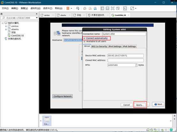The width and height of the screenshot is (177, 132).
Task: Open the 查看(V) menu
Action: 24,8
